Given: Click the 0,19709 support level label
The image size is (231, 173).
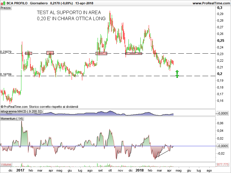Looking at the screenshot, I should [6, 74].
